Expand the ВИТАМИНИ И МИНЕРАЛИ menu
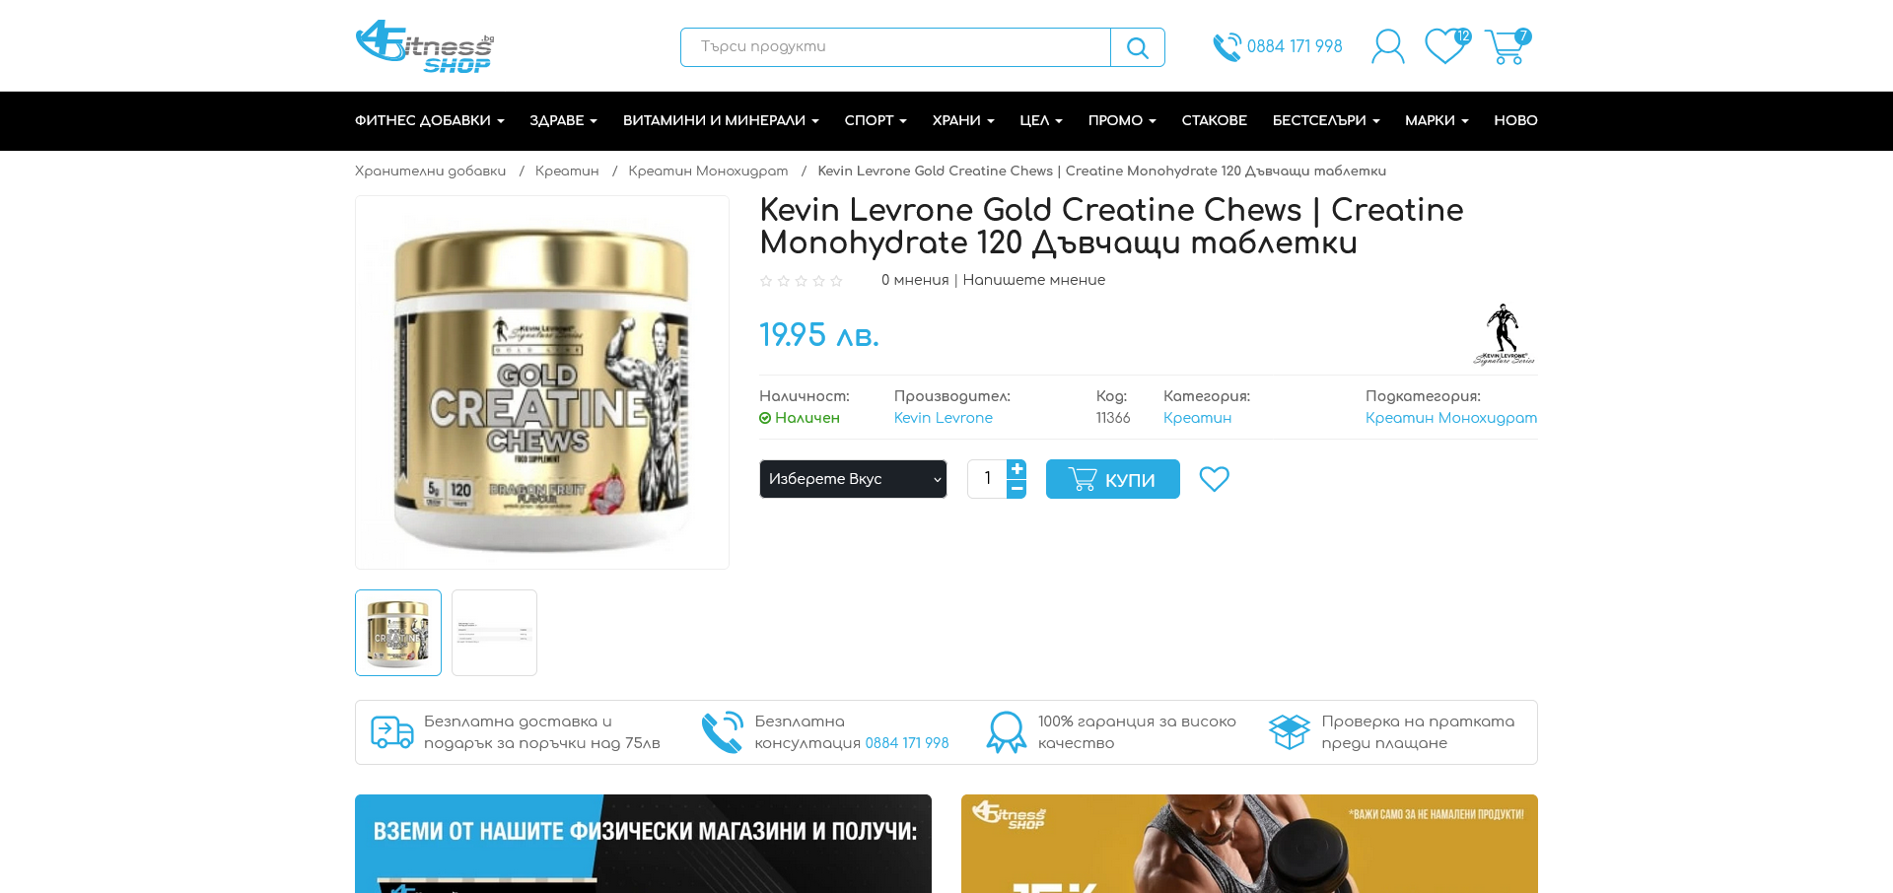The image size is (1893, 893). point(721,120)
